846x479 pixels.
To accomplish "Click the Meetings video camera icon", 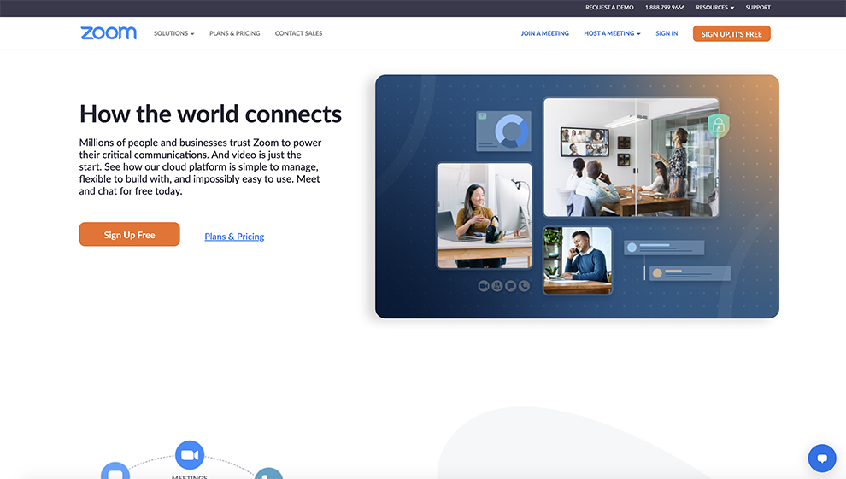I will coord(190,455).
